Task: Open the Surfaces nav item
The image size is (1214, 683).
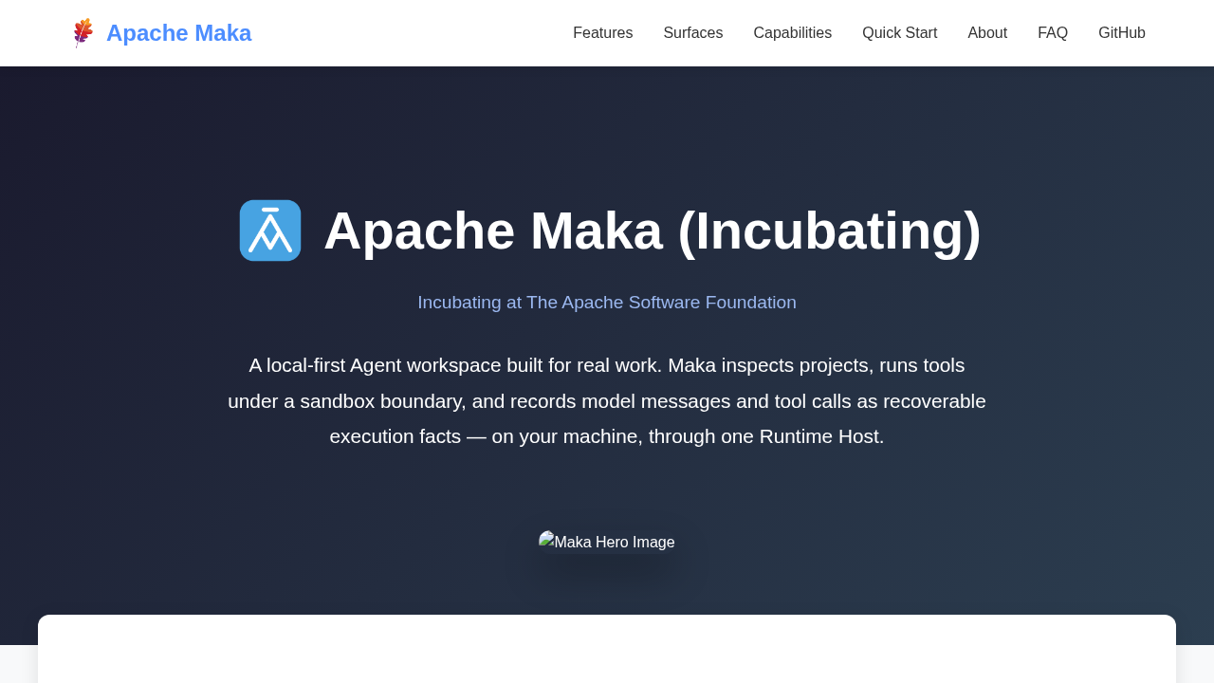Action: click(x=692, y=33)
